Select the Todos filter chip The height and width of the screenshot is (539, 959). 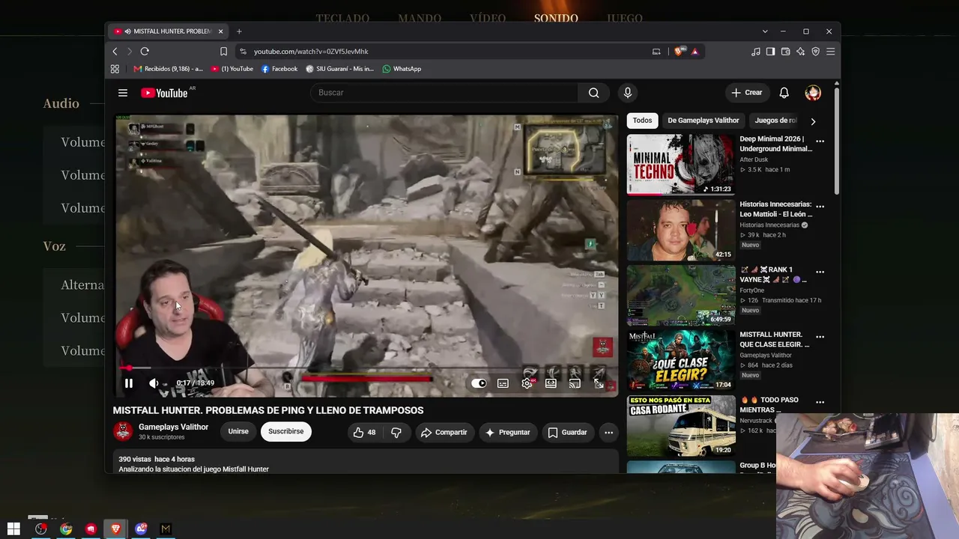coord(642,121)
